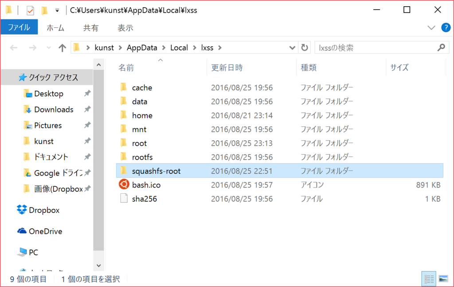Click the アイコン type cell
This screenshot has height=287, width=454.
pos(312,185)
